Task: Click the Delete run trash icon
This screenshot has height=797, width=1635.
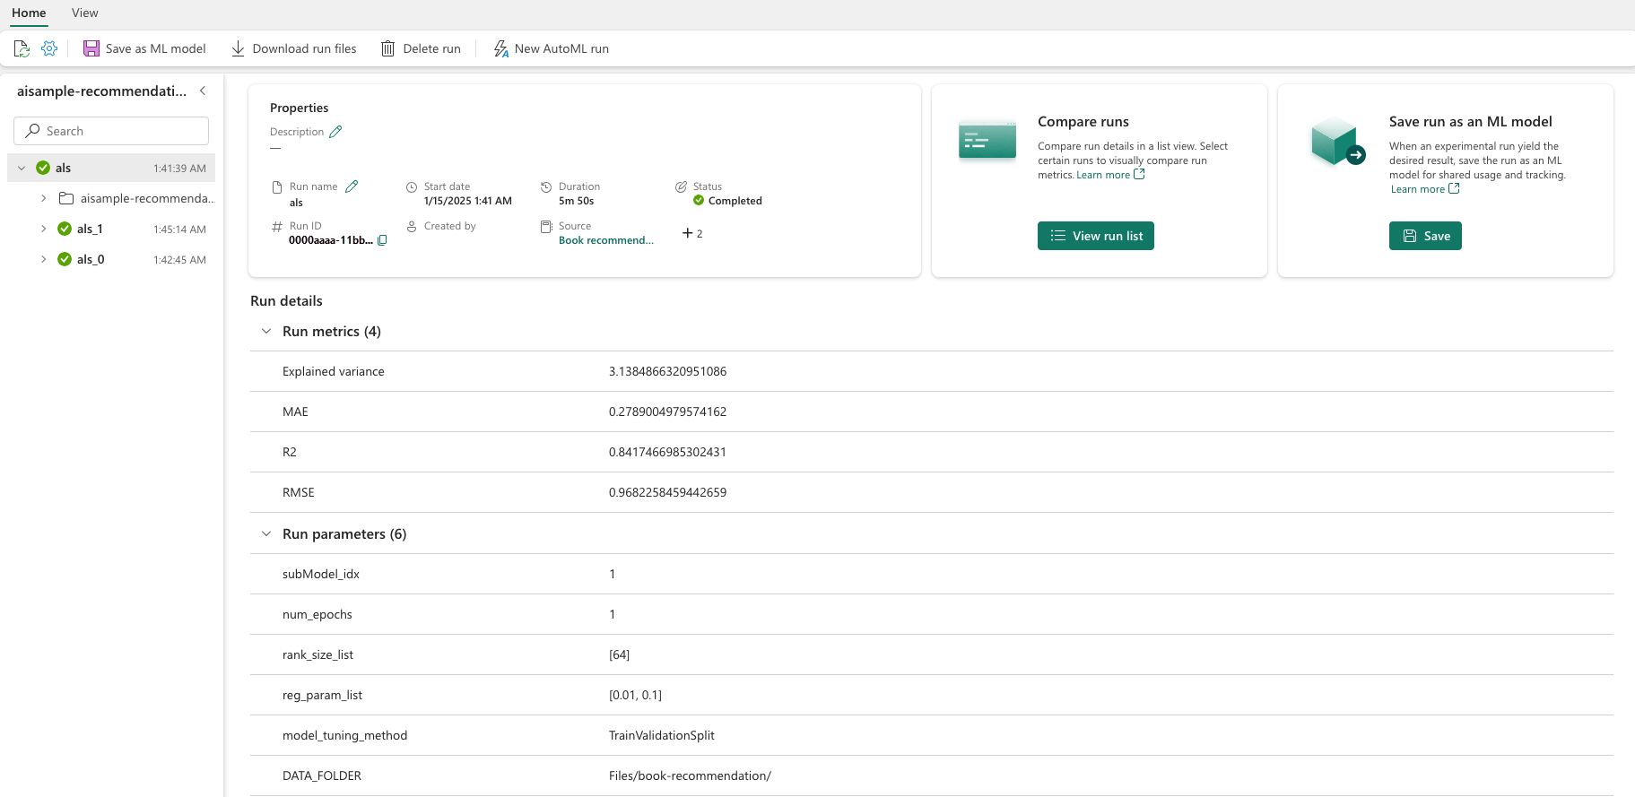Action: [387, 48]
